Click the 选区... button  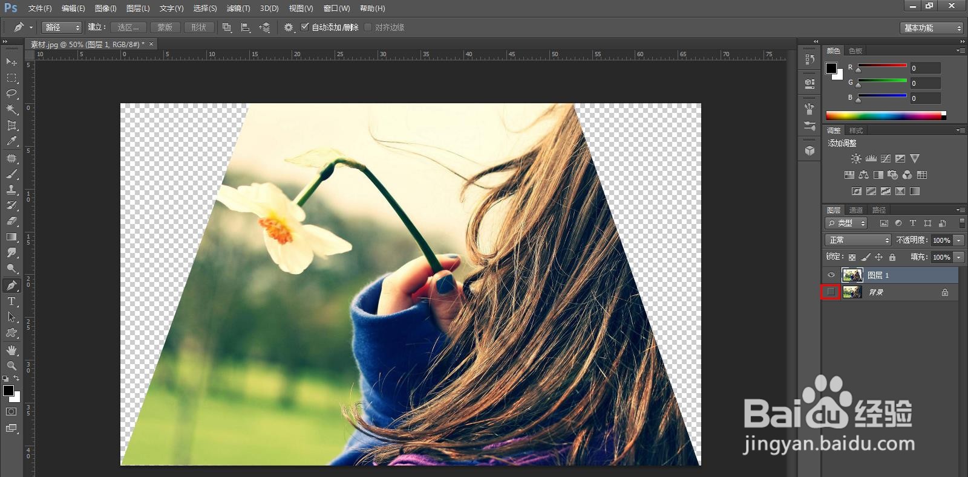tap(128, 27)
